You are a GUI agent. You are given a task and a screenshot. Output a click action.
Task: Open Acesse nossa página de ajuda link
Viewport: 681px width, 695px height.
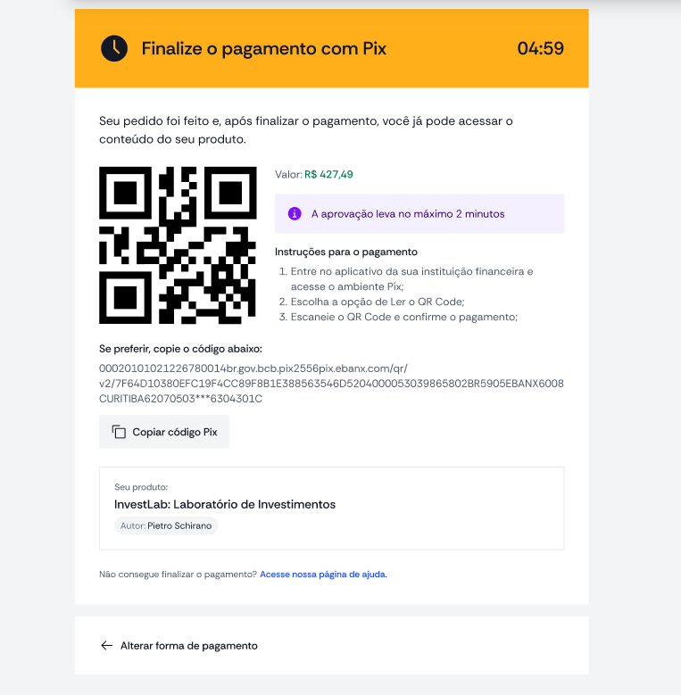click(323, 574)
